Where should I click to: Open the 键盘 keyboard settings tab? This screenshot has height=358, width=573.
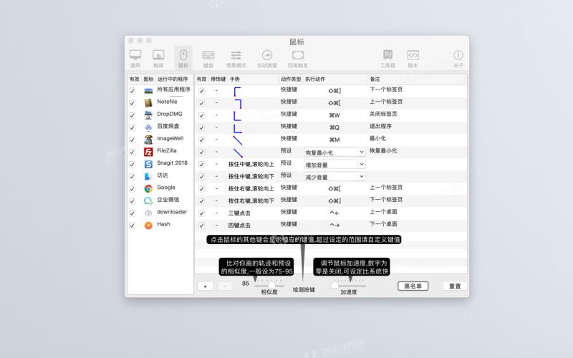pyautogui.click(x=208, y=57)
